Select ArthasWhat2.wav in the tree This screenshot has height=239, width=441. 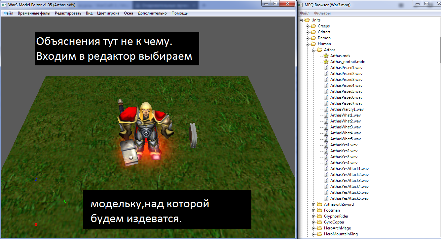[346, 121]
